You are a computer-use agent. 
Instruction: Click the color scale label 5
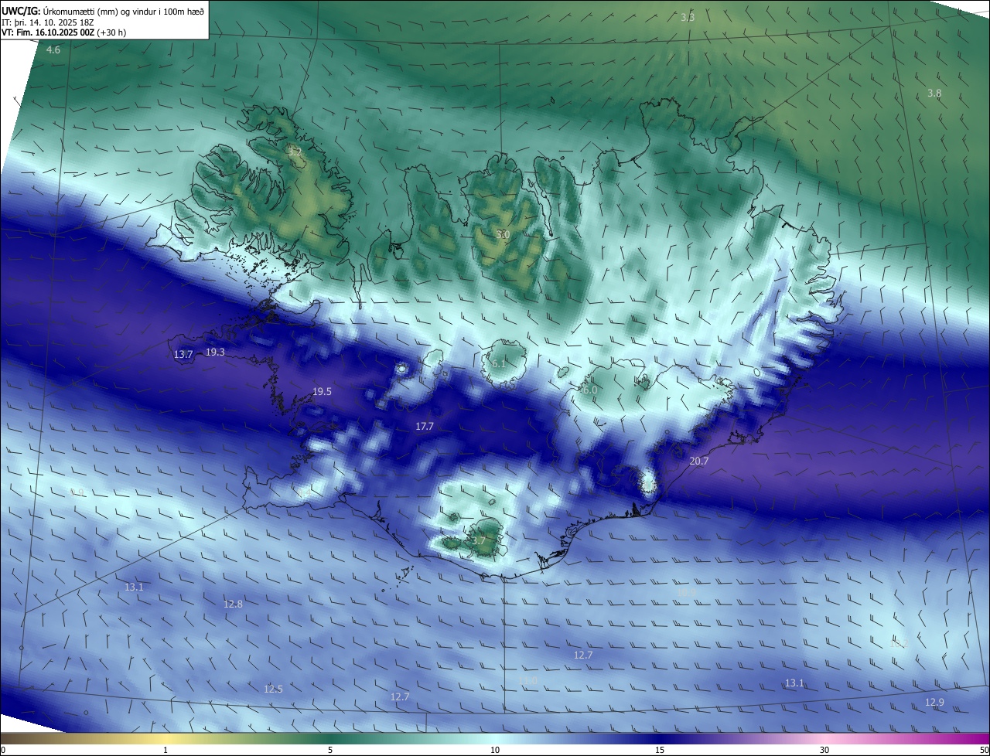point(330,750)
